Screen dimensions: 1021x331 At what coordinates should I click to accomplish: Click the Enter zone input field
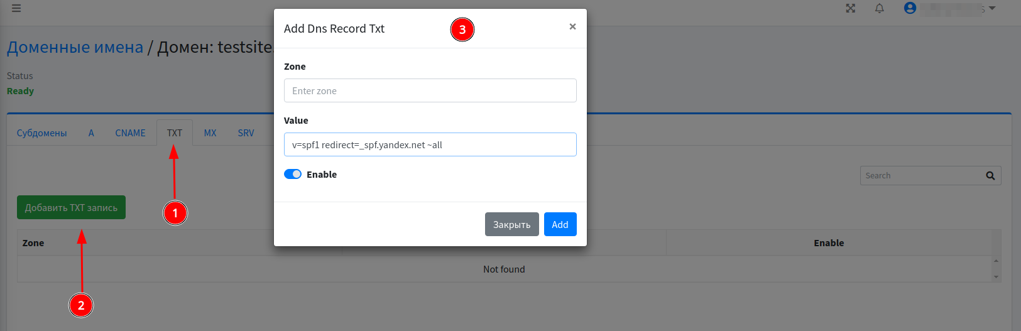(430, 90)
